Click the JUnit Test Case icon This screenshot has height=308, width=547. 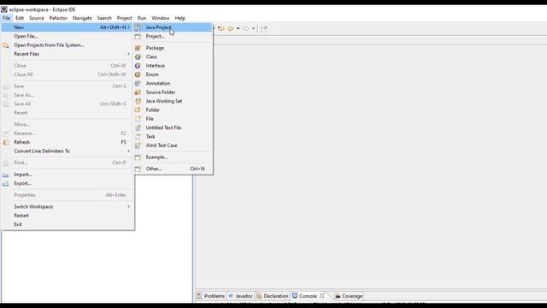pos(138,145)
